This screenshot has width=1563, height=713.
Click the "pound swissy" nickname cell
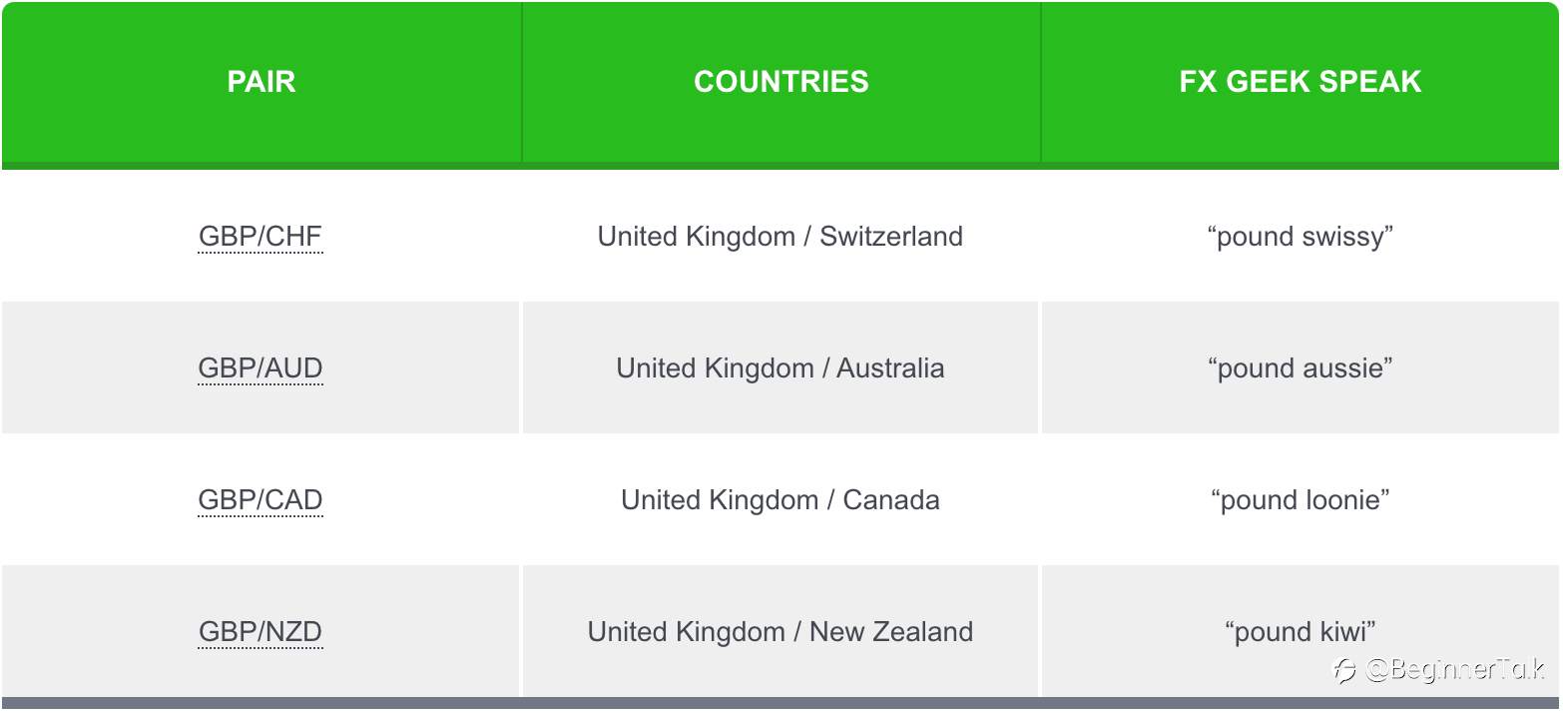(x=1301, y=237)
